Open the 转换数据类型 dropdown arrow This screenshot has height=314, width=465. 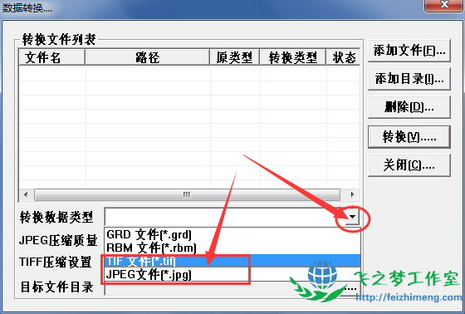tap(352, 217)
